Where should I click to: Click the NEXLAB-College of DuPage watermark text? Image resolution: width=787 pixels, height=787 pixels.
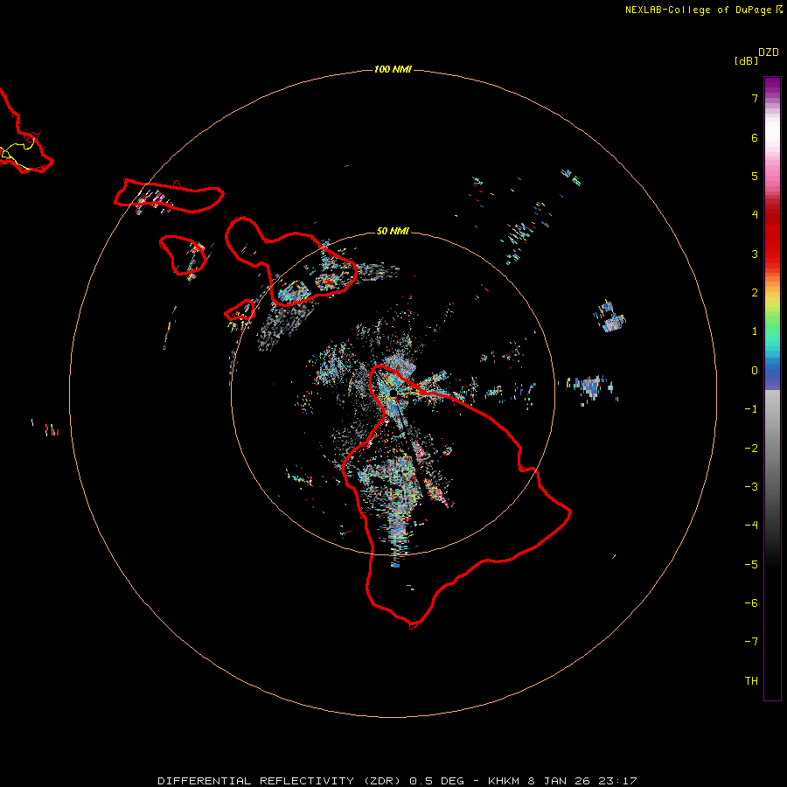[703, 10]
